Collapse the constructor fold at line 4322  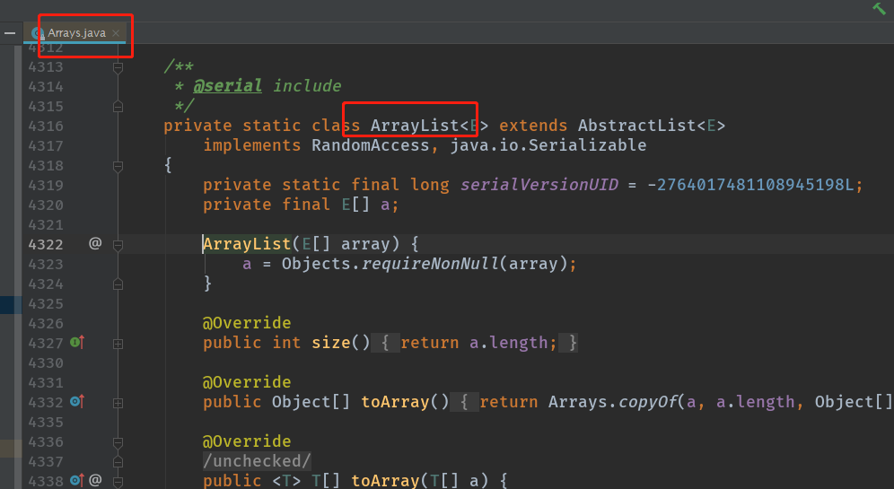pyautogui.click(x=118, y=245)
